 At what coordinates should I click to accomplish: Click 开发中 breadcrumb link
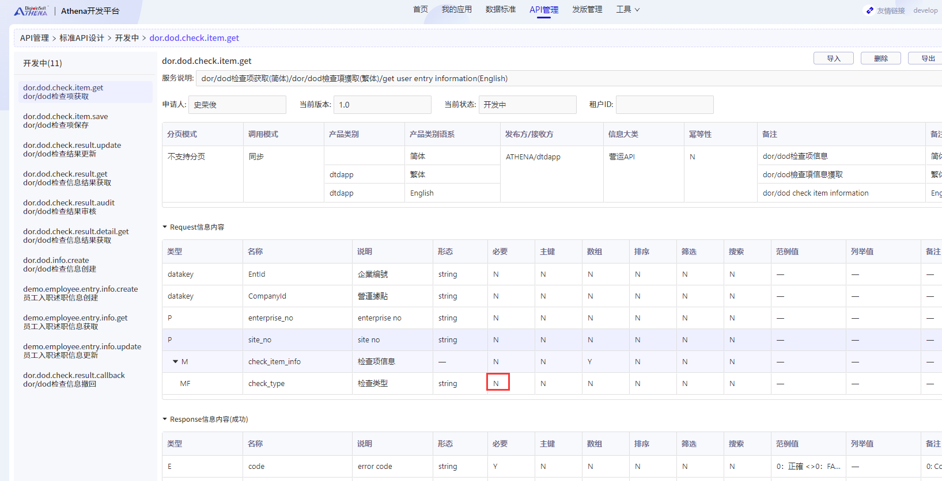coord(127,38)
